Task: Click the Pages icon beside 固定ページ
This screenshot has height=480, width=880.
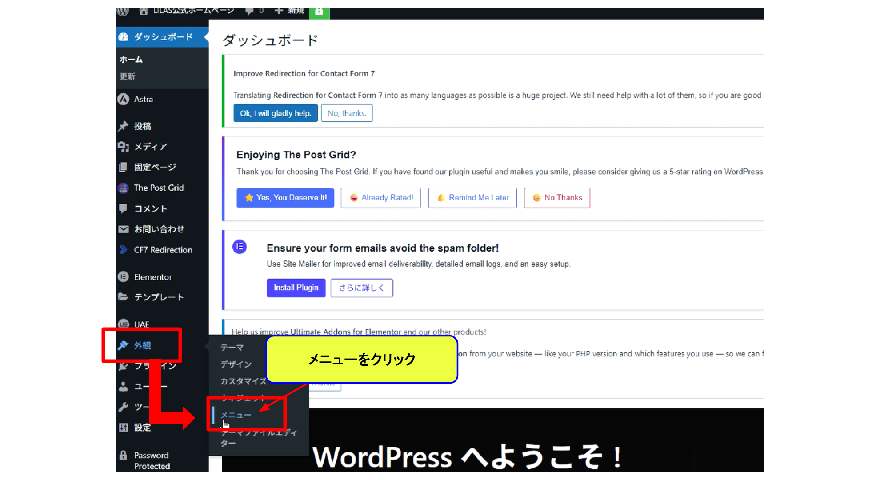Action: point(124,167)
